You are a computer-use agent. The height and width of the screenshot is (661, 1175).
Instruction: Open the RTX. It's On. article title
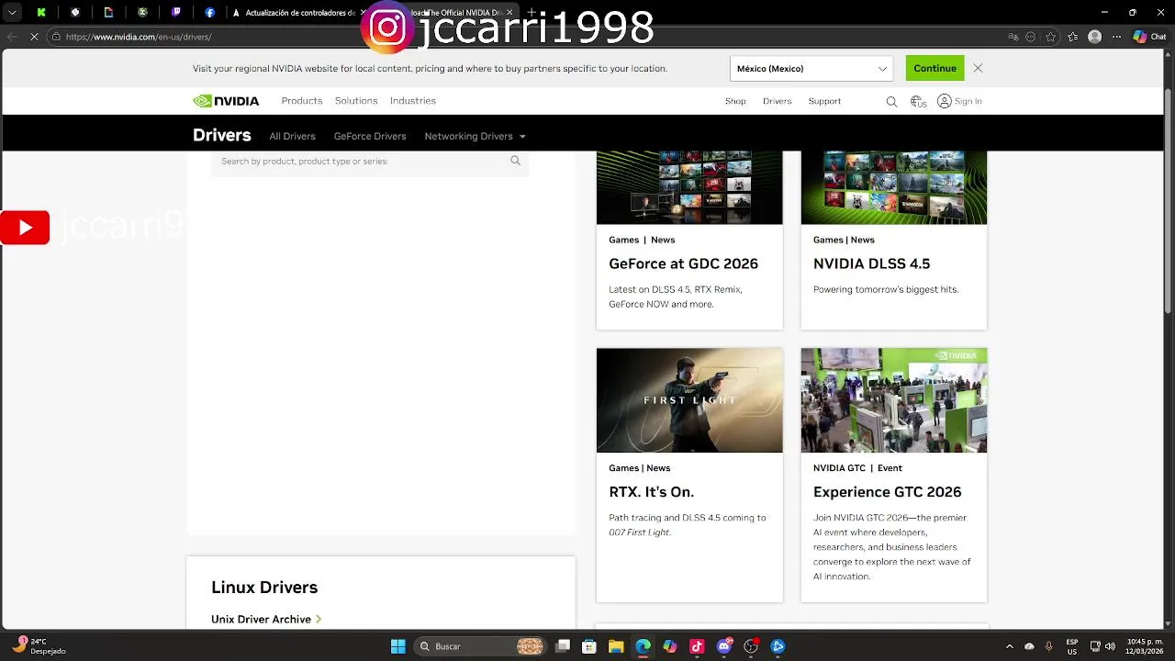(x=651, y=492)
